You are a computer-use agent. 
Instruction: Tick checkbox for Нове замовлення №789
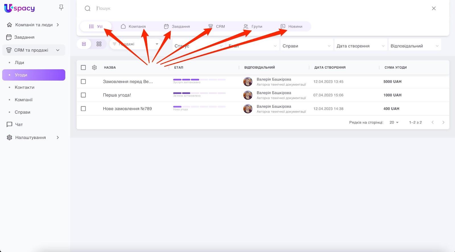point(83,109)
